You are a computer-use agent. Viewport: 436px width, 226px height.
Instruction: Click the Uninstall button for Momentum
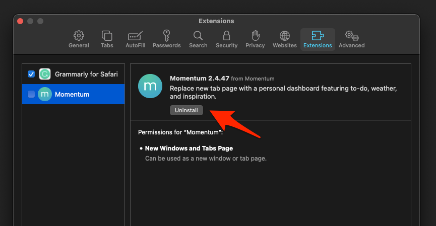click(x=186, y=110)
